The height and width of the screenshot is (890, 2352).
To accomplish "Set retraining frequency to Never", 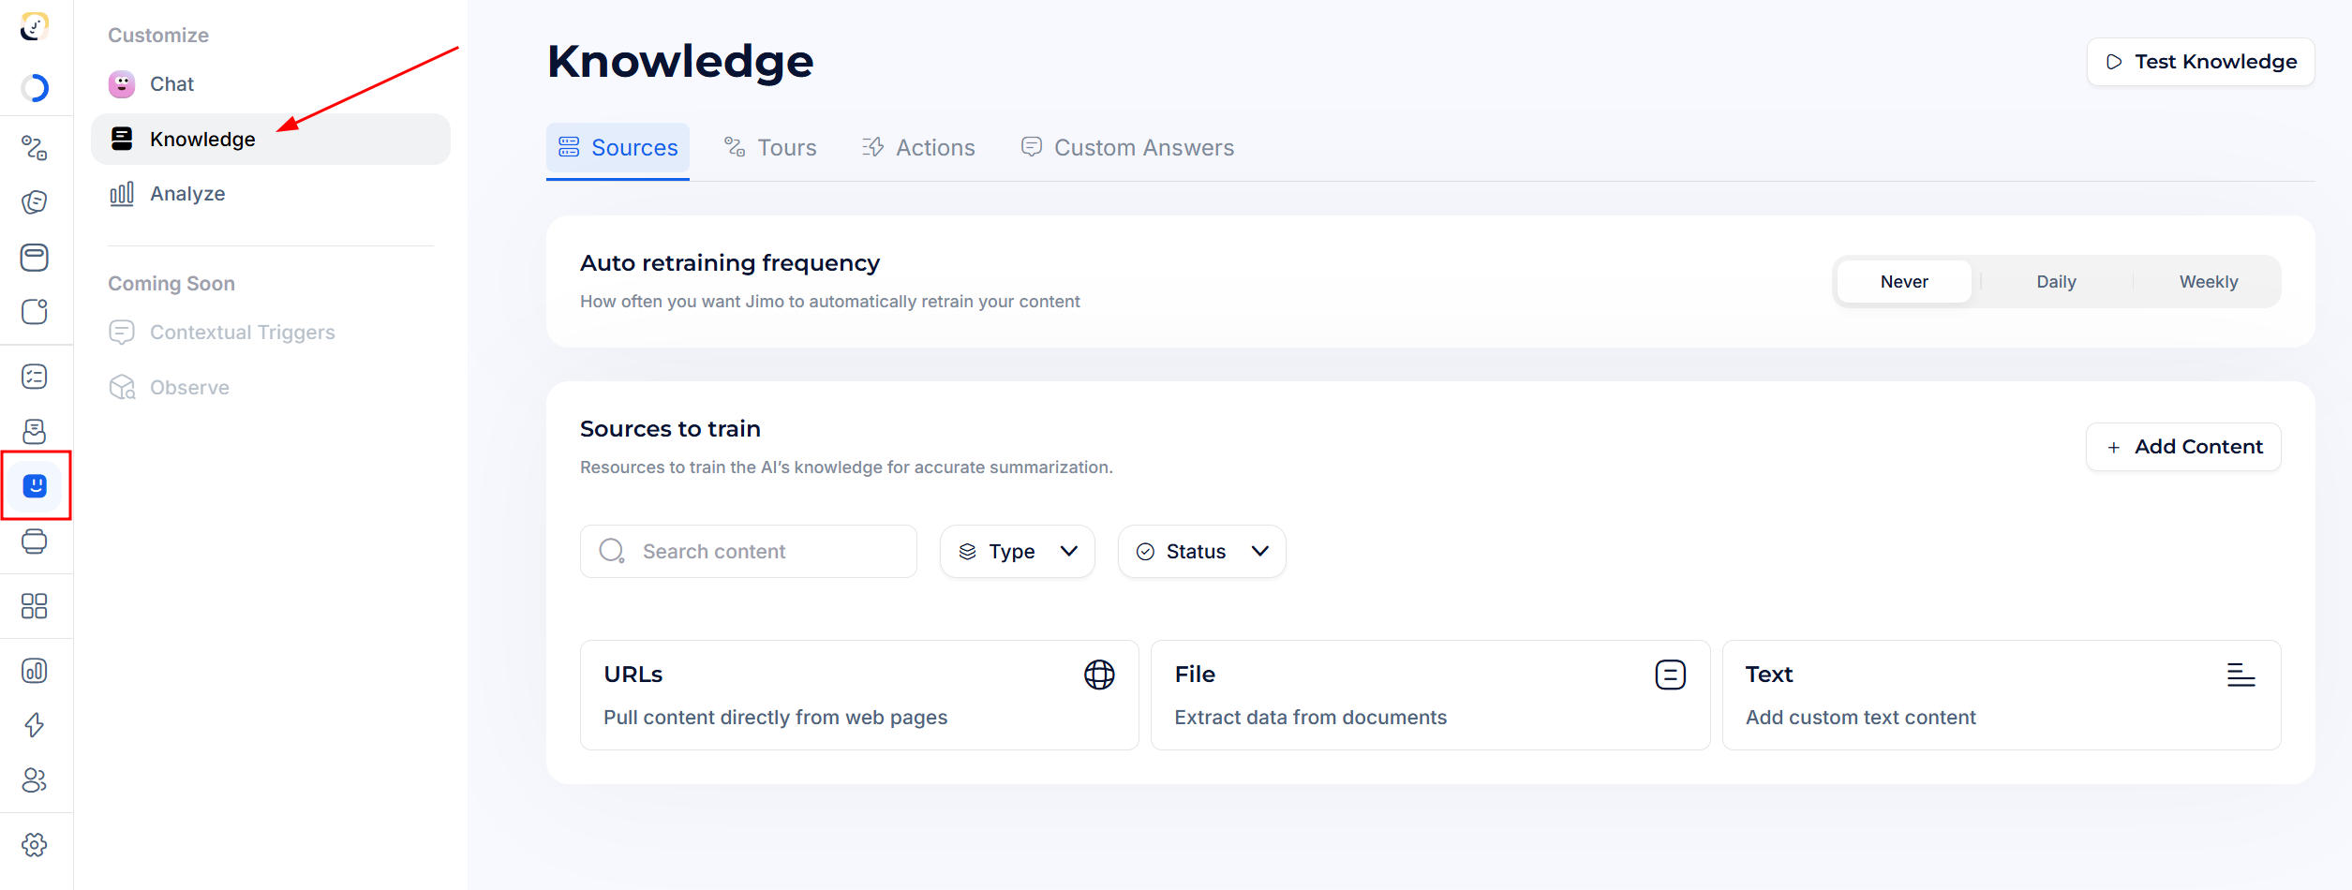I will pos(1904,282).
